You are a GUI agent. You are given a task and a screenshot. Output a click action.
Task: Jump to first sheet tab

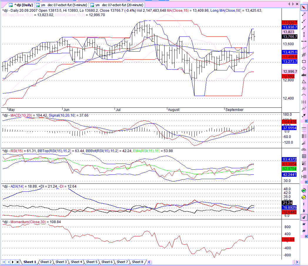click(x=4, y=262)
